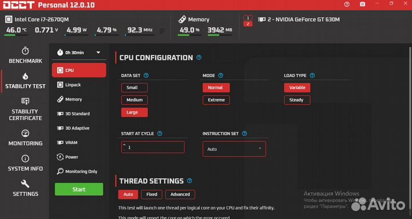Click the CPU usage 4.79 % value
The width and height of the screenshot is (412, 219).
pos(106,30)
